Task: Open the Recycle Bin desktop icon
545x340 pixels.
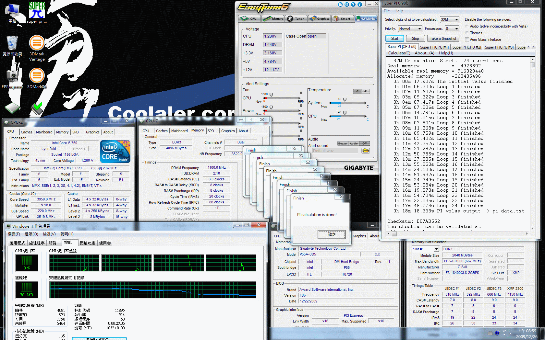Action: point(12,46)
